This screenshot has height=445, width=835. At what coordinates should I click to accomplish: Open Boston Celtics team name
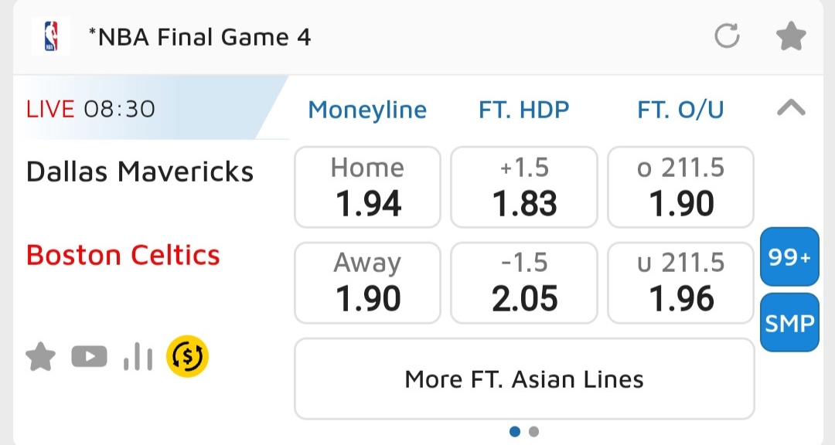tap(124, 255)
